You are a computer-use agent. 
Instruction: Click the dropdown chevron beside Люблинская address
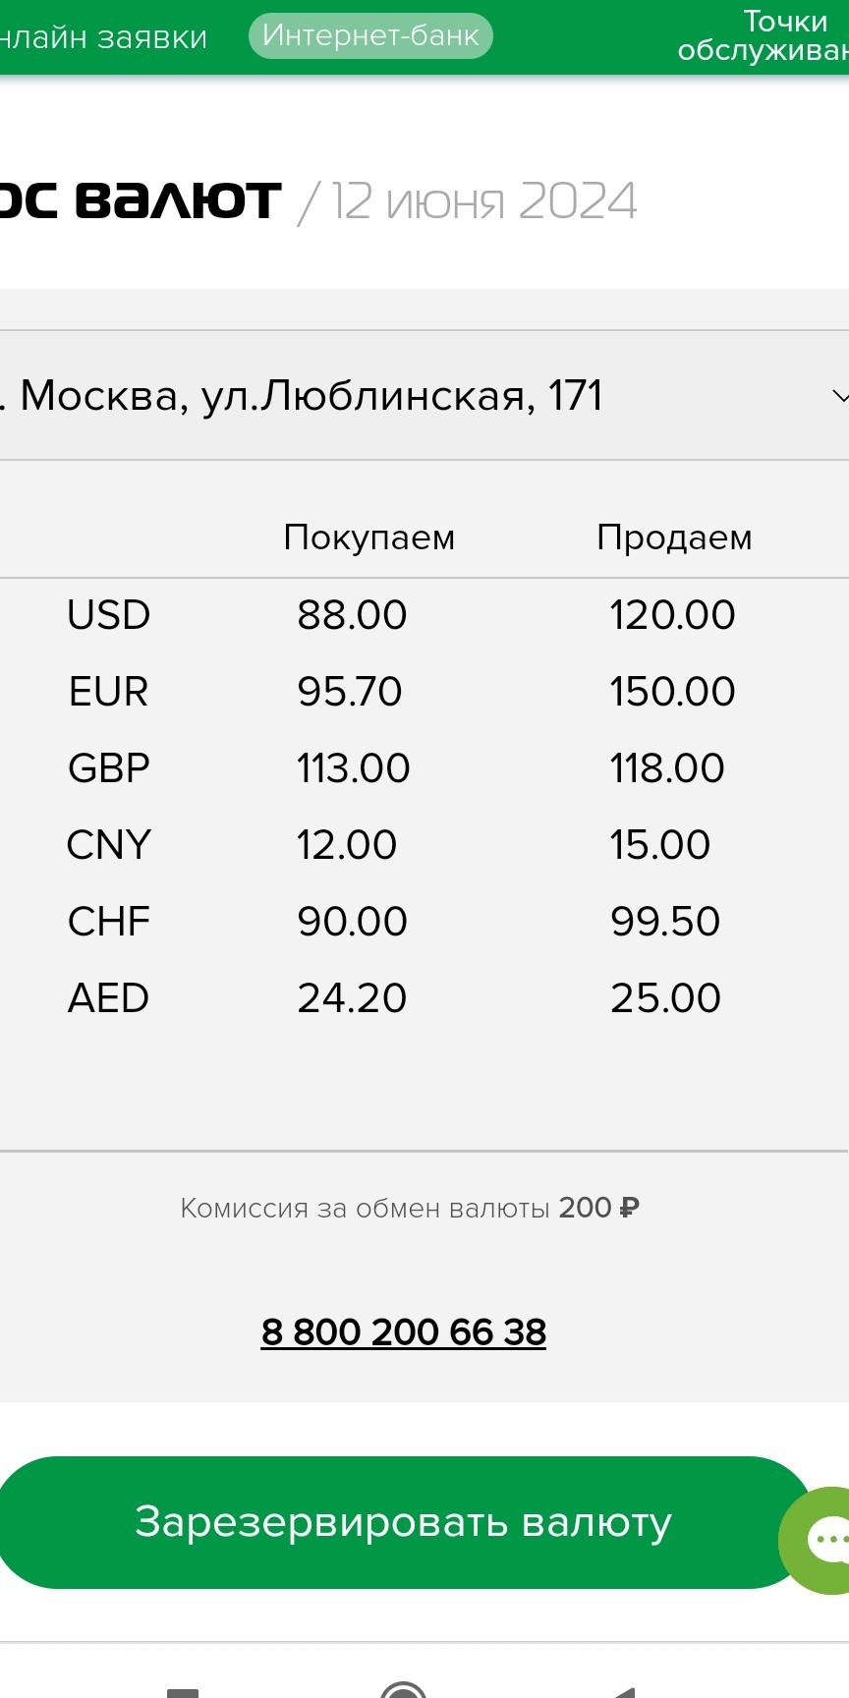(839, 396)
